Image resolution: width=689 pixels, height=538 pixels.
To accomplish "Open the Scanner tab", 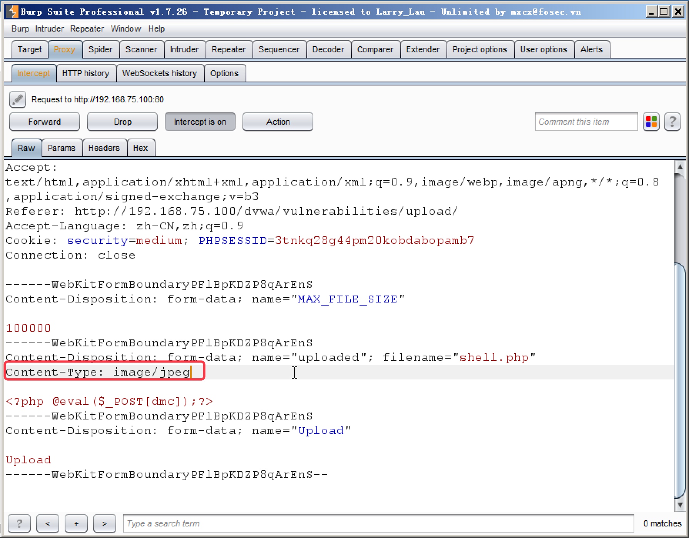I will pyautogui.click(x=141, y=50).
